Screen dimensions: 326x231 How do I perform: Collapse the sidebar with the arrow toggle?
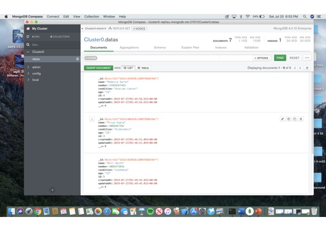[82, 29]
